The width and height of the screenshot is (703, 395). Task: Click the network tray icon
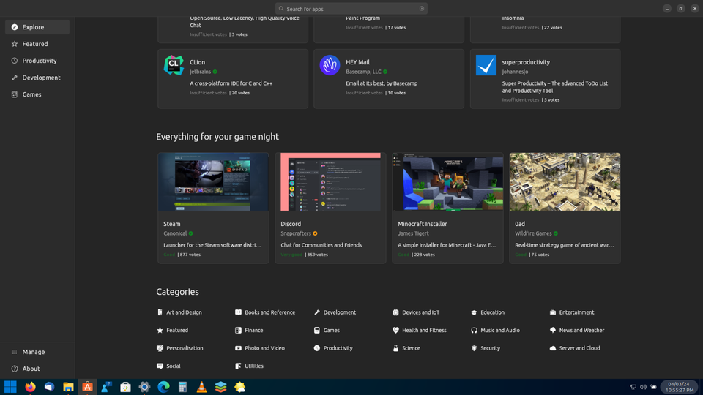[633, 387]
